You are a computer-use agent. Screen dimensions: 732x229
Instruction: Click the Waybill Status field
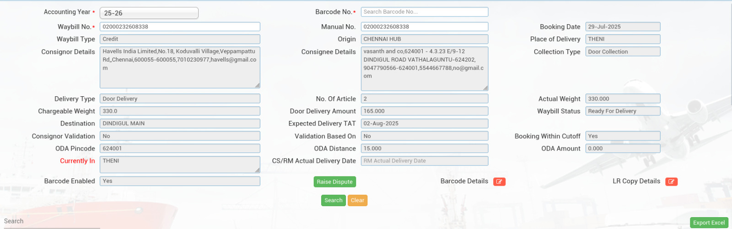pos(622,111)
